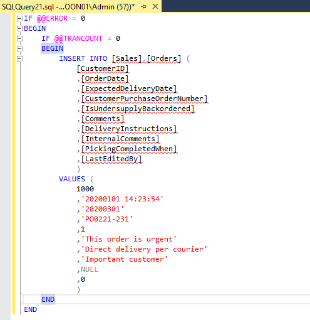Image resolution: width=310 pixels, height=320 pixels.
Task: Click the [IsUndersupplyBackordered] column
Action: click(x=138, y=109)
